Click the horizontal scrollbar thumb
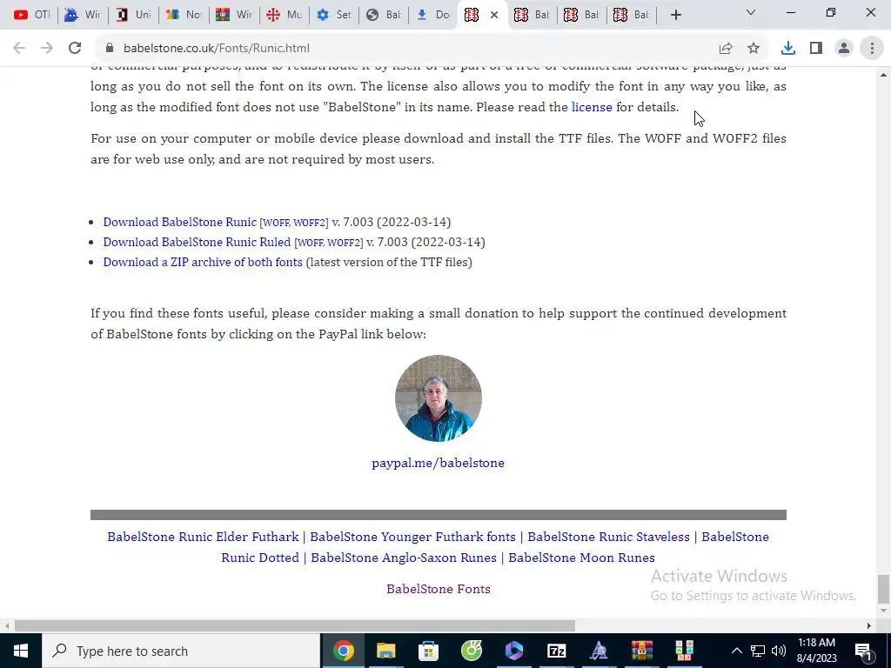Screen dimensions: 891x668 [x=295, y=626]
